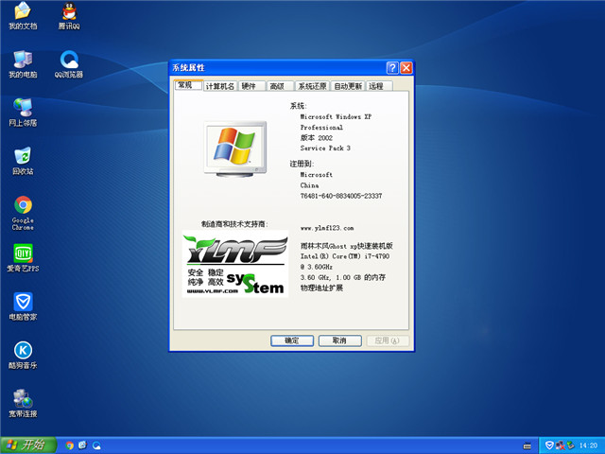
Task: Switch to the 自动更新 tab
Action: [x=348, y=86]
